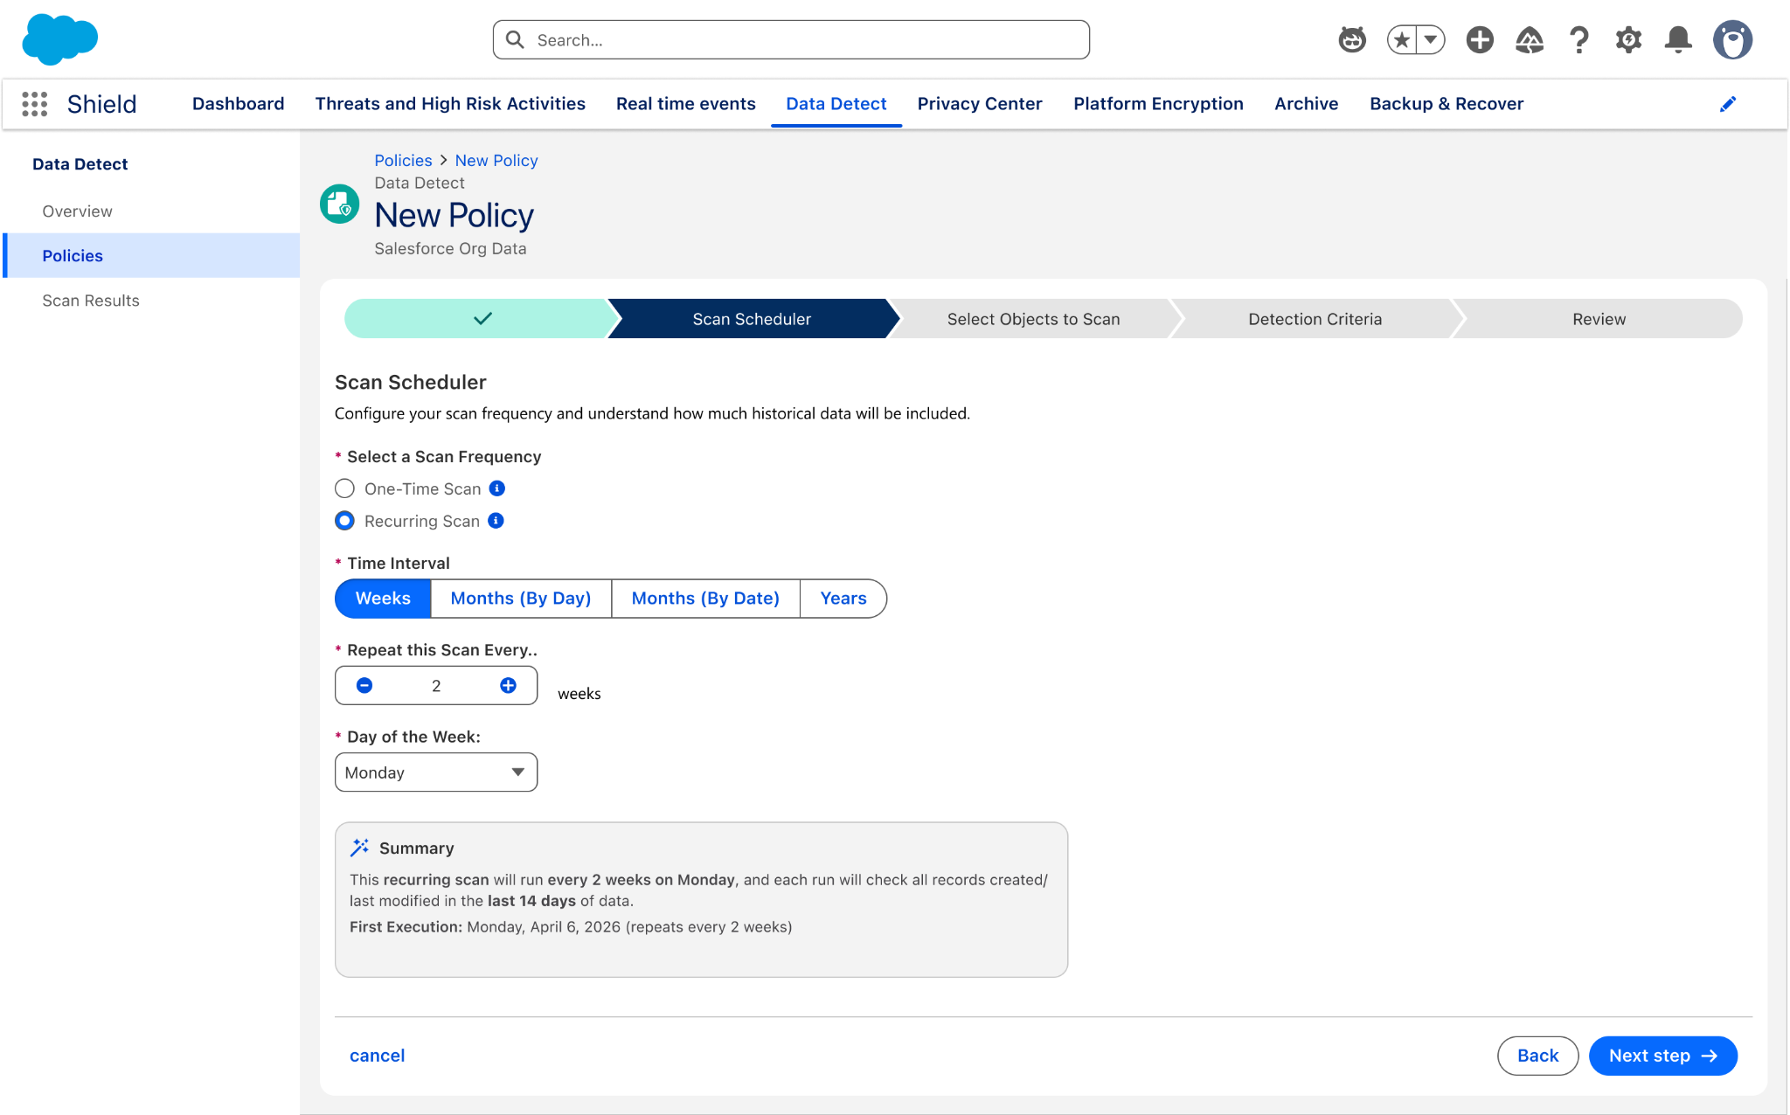Select the Data Detect tab

coord(836,104)
